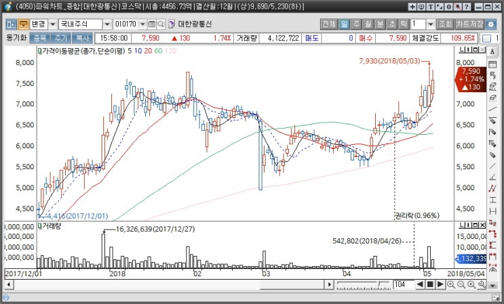Open the stock list icon beside code 010170
Viewport: 504px width, 304px height.
point(152,24)
